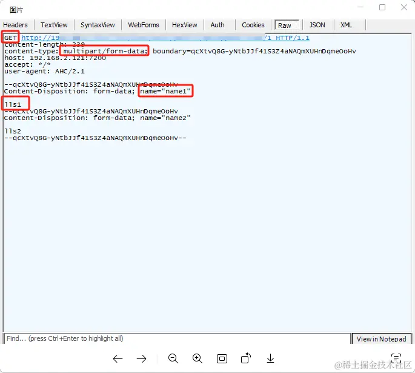
Task: Rotate the image
Action: 246,358
